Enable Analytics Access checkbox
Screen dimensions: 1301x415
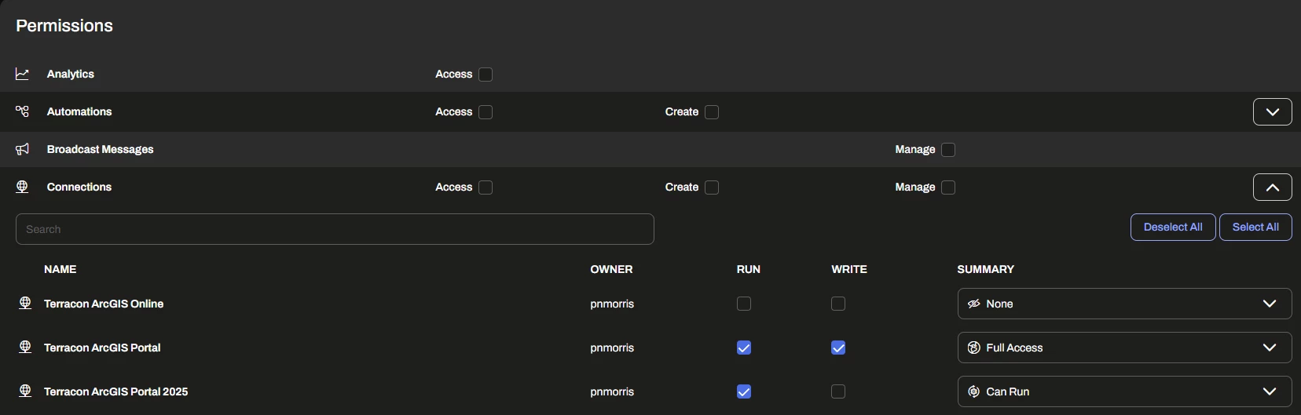pos(486,75)
